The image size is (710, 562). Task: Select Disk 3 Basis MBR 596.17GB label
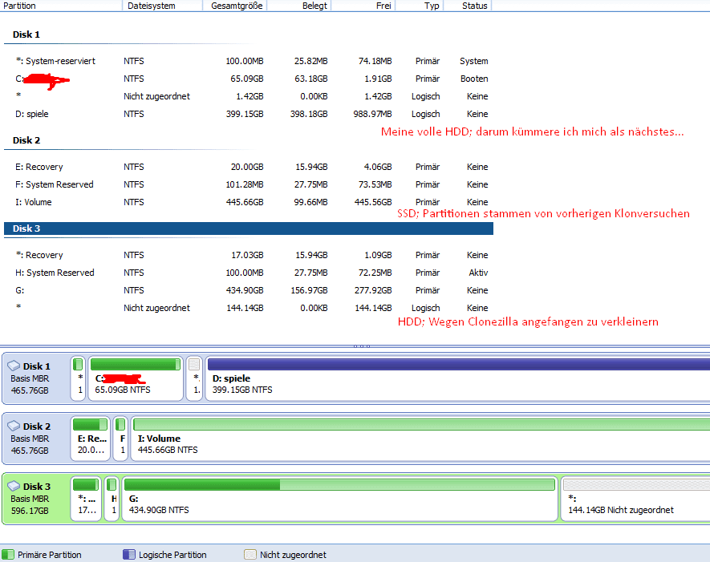tap(30, 499)
